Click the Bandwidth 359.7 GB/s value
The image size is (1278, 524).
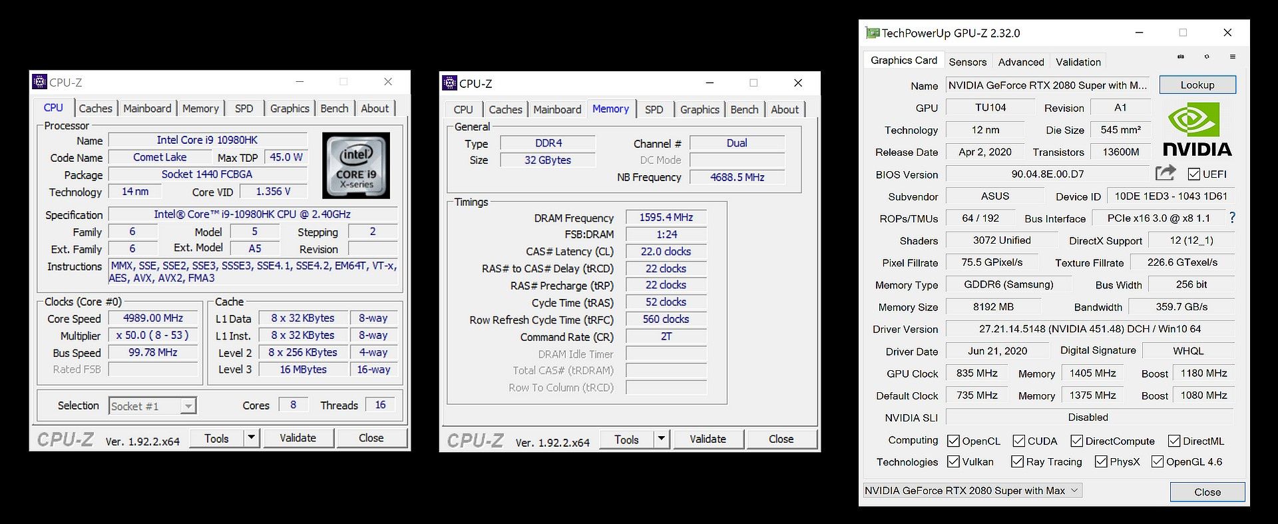coord(1181,307)
